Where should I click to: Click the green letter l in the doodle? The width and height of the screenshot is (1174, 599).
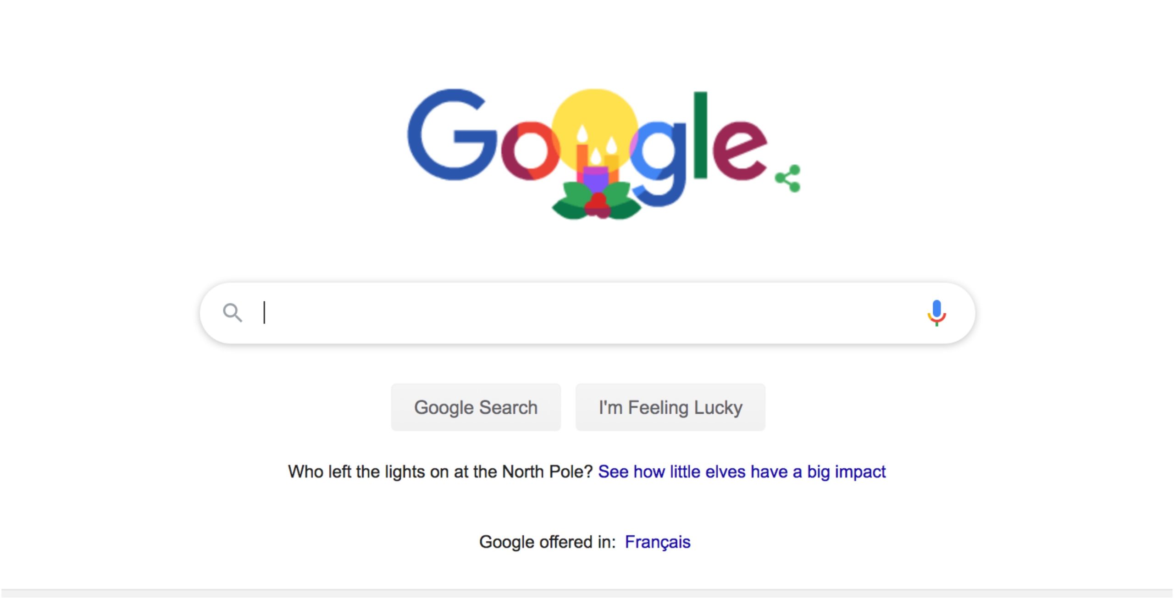(700, 134)
